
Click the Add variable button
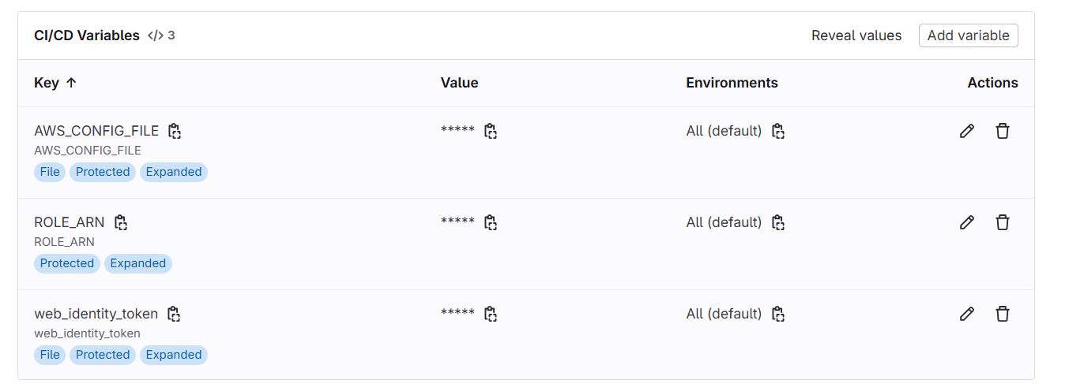tap(968, 35)
